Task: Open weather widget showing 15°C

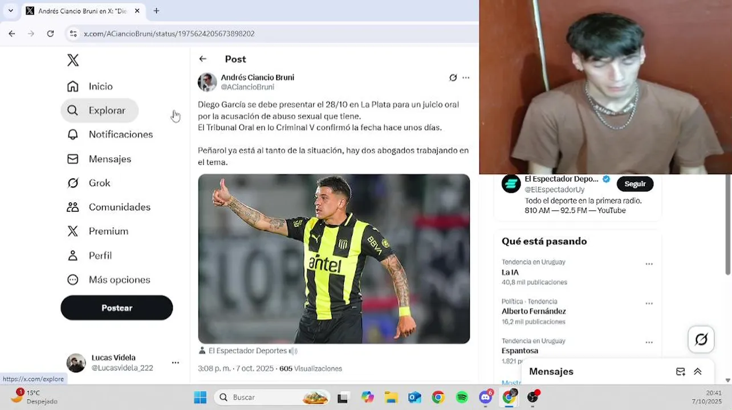Action: click(x=34, y=397)
